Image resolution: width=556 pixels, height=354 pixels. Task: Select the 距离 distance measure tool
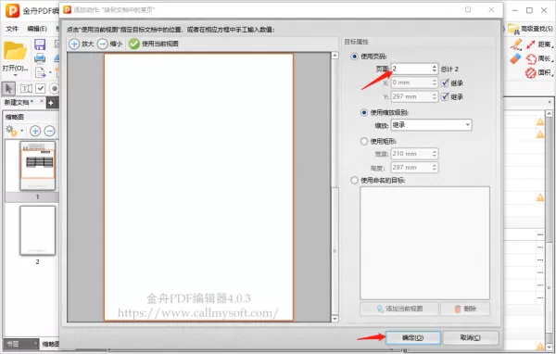click(539, 44)
